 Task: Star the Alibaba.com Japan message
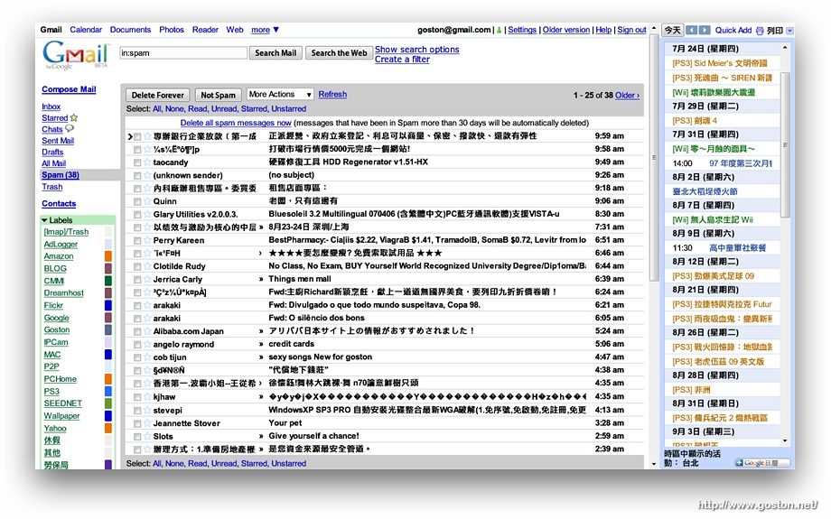click(x=147, y=331)
